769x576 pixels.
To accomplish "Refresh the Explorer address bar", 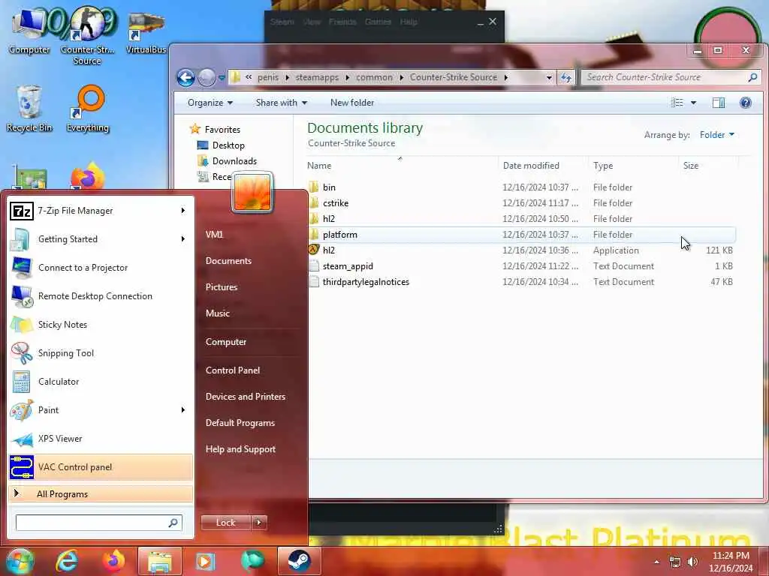I will [x=566, y=77].
